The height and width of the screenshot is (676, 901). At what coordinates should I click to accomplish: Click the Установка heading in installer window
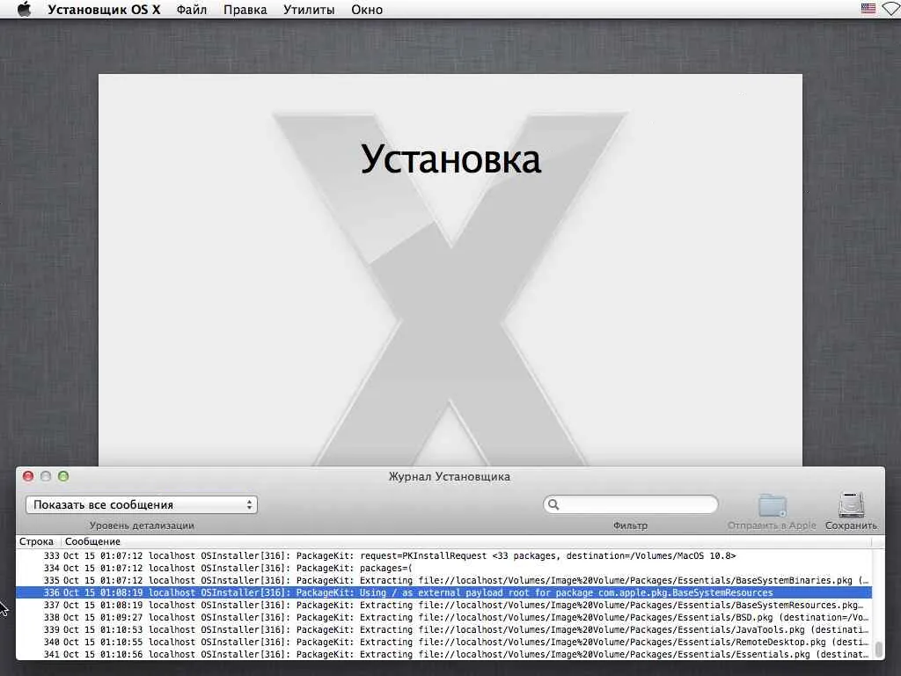[x=451, y=159]
